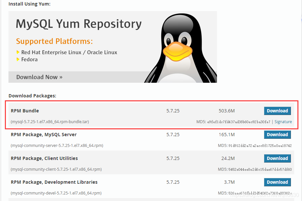The width and height of the screenshot is (302, 201).
Task: Select filename mysql-community-client-5.7.25-1.el7.x86_64.rpm
Action: (56, 169)
